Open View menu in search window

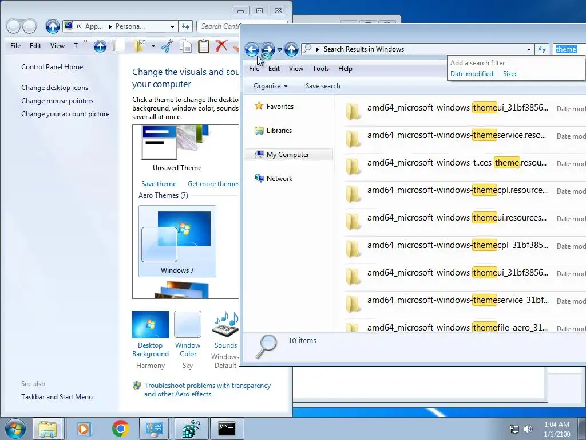click(x=296, y=69)
